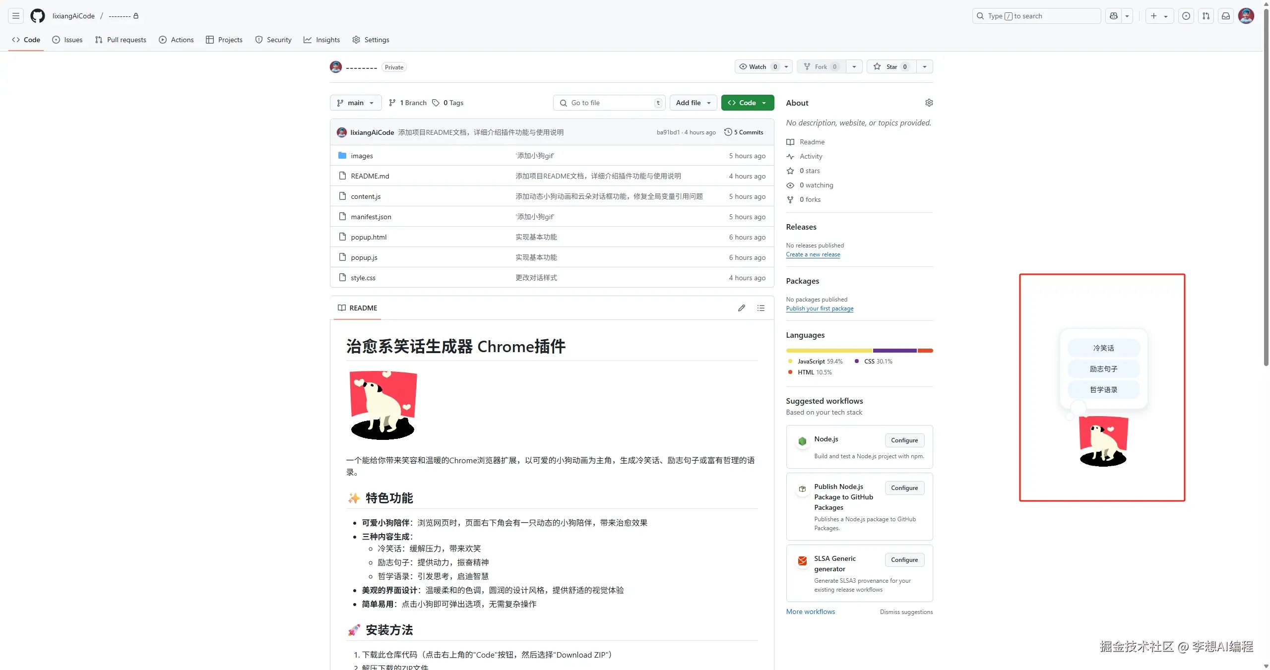Click the GitHub logo icon

(x=37, y=16)
